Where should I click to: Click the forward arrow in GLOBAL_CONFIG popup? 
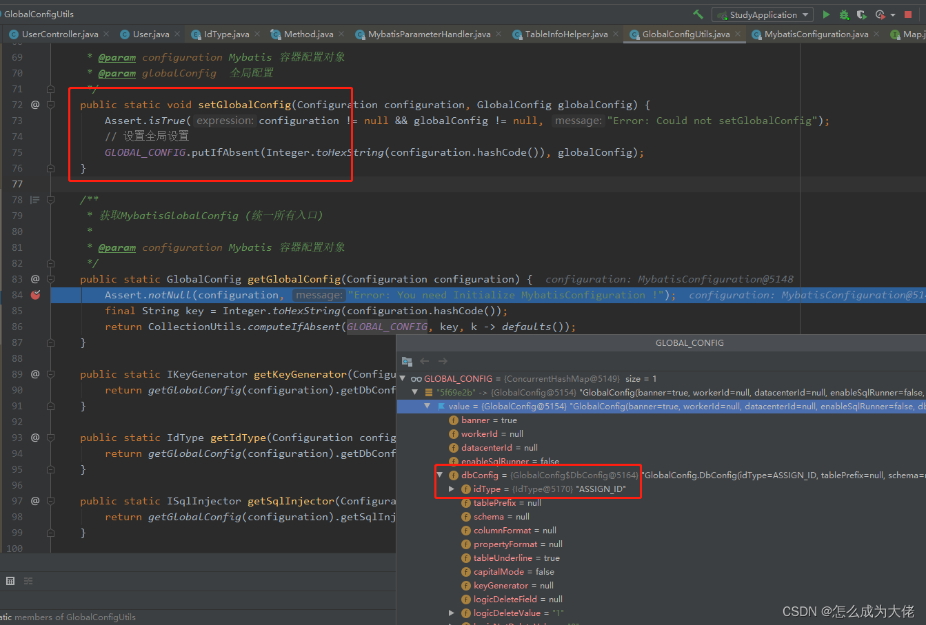pyautogui.click(x=443, y=361)
